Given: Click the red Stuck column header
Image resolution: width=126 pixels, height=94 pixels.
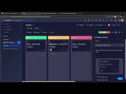Looking at the screenshot, I should point(81,38).
